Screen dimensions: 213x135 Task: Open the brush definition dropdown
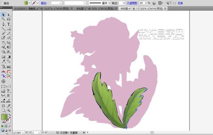(85, 3)
